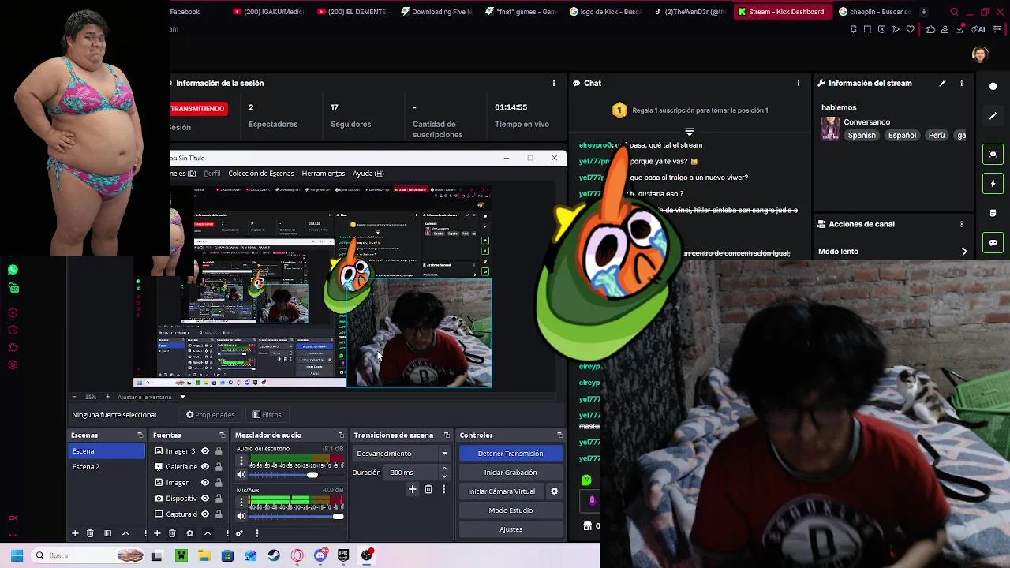This screenshot has height=568, width=1010.
Task: Toggle the Captura d source lock
Action: [x=219, y=514]
